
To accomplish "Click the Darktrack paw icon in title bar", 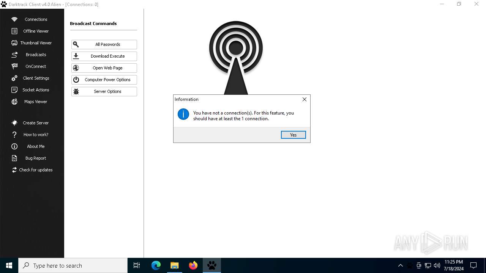I will point(4,4).
